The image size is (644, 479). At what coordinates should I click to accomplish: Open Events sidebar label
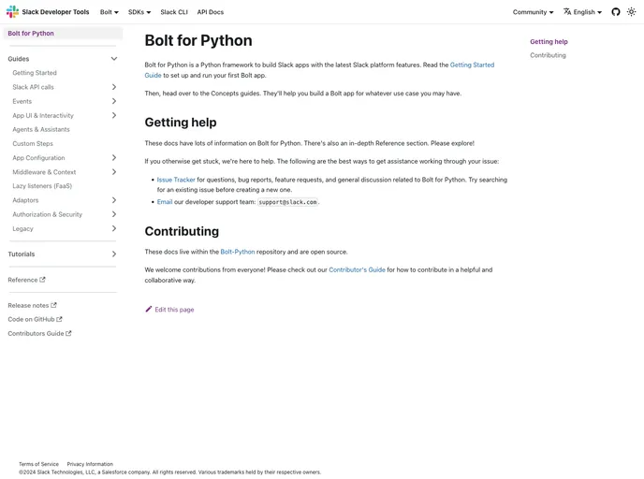[x=22, y=101]
